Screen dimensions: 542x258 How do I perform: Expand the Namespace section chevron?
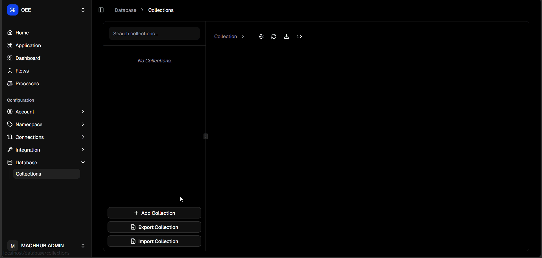(83, 124)
